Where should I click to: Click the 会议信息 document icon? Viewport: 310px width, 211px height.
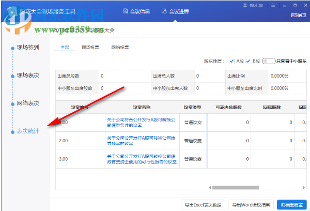point(126,11)
